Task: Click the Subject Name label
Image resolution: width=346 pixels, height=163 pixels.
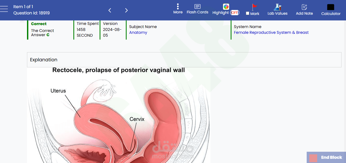Action: 143,27
